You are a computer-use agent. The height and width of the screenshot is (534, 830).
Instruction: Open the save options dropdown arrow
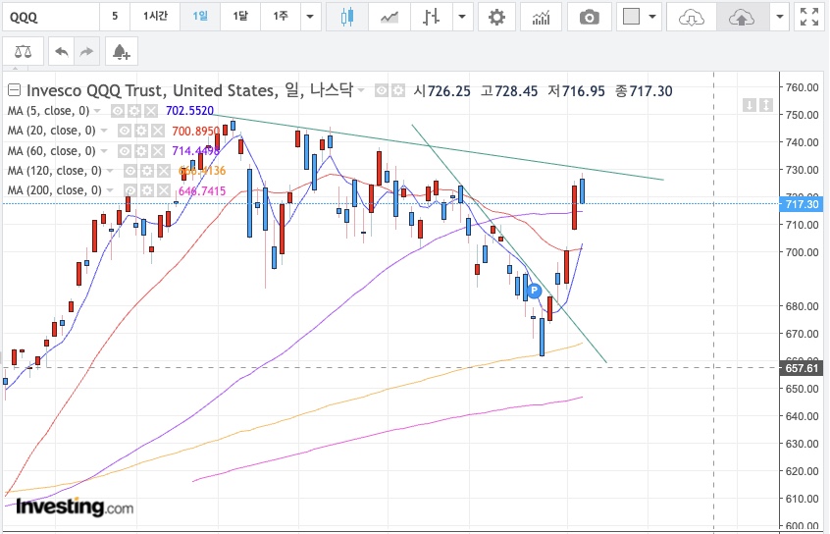pyautogui.click(x=779, y=17)
